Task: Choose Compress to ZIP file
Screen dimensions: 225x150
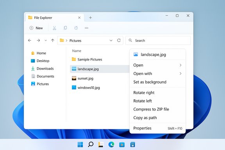Action: pyautogui.click(x=157, y=109)
